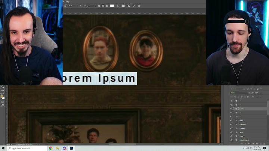Image resolution: width=269 pixels, height=151 pixels.
Task: Commit current text edits checkmark
Action: [x=134, y=6]
